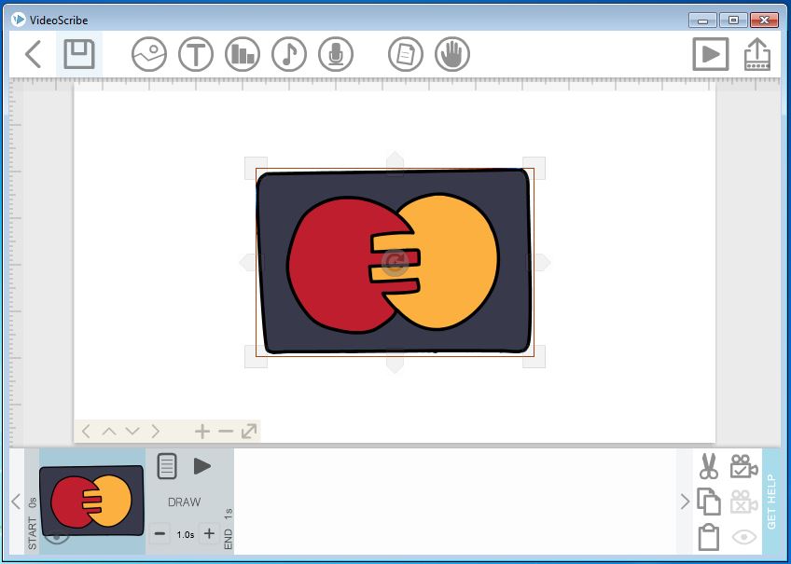The height and width of the screenshot is (564, 791).
Task: Add background music to the scribe
Action: tap(288, 54)
